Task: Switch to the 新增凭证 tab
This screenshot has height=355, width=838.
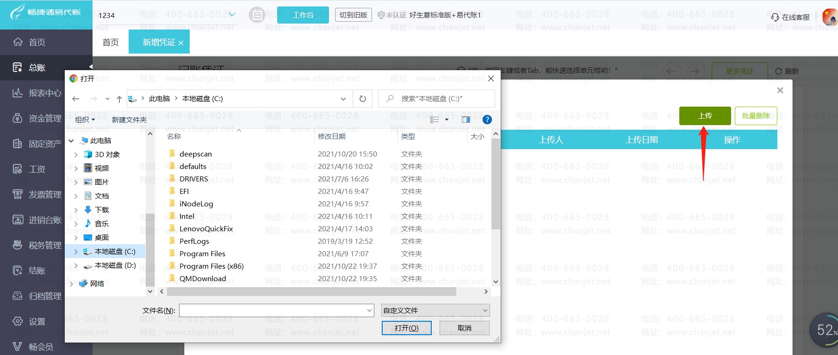Action: 159,42
